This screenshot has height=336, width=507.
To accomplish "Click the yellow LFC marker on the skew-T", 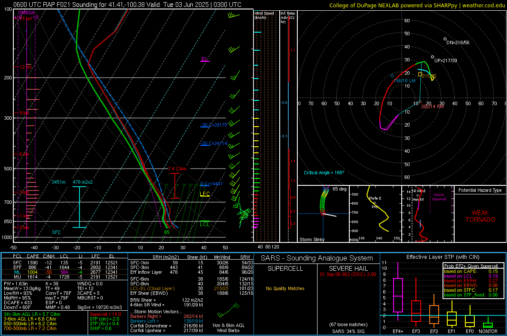I will pos(205,194).
